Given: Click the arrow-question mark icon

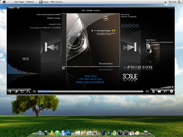Looking at the screenshot, I should (x=165, y=91).
